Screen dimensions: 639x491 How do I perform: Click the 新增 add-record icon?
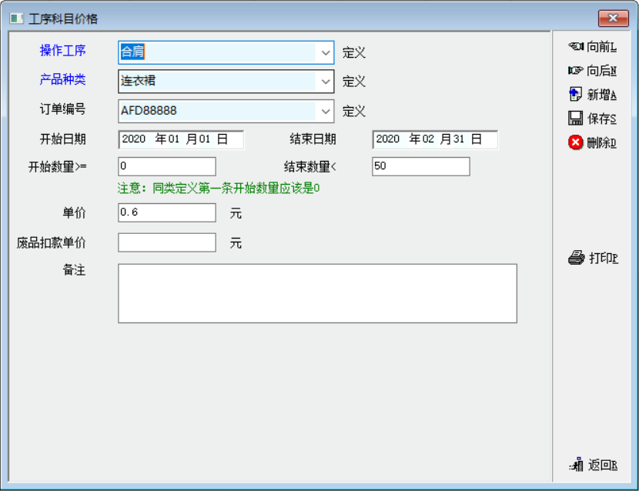coord(576,95)
